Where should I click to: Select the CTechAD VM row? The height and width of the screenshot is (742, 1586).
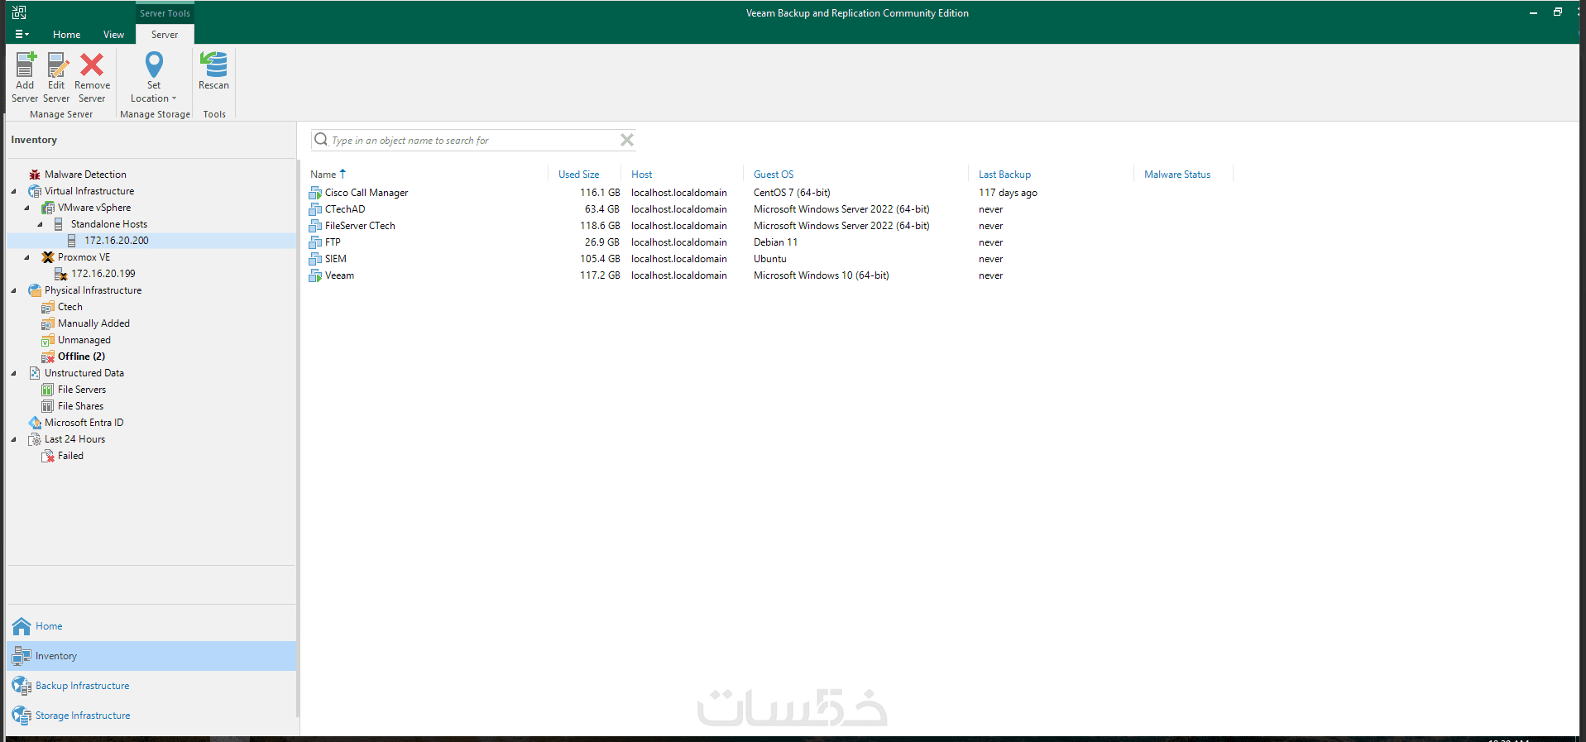(x=769, y=209)
